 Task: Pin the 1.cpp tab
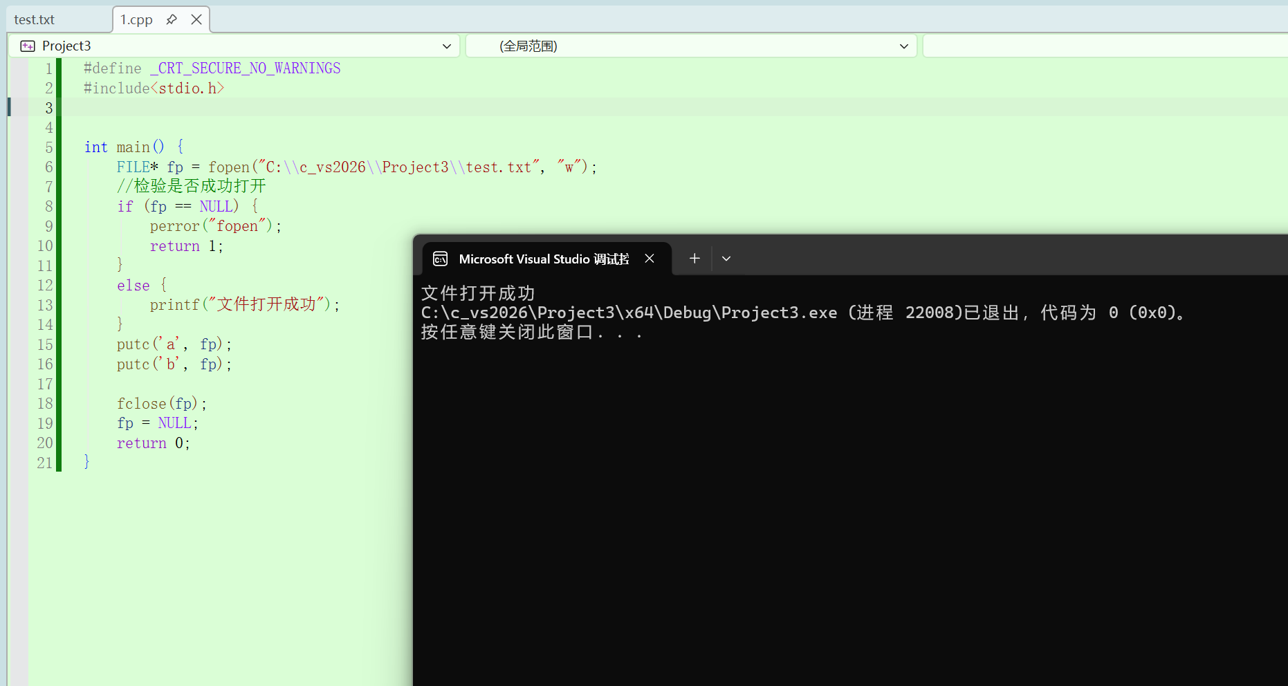(172, 19)
